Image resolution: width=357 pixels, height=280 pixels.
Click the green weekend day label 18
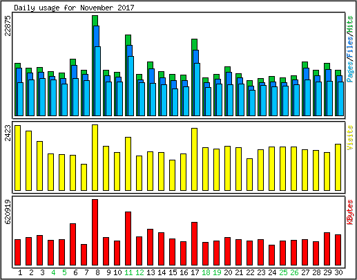pos(206,272)
